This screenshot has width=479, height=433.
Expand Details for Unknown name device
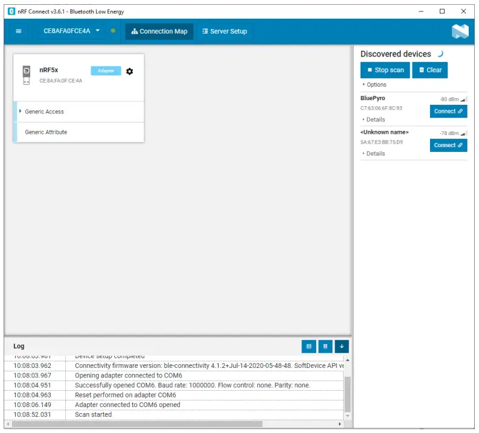click(374, 154)
